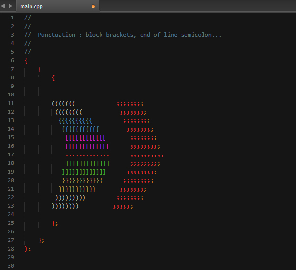Click the yellow closing braces on line 20

(82, 181)
